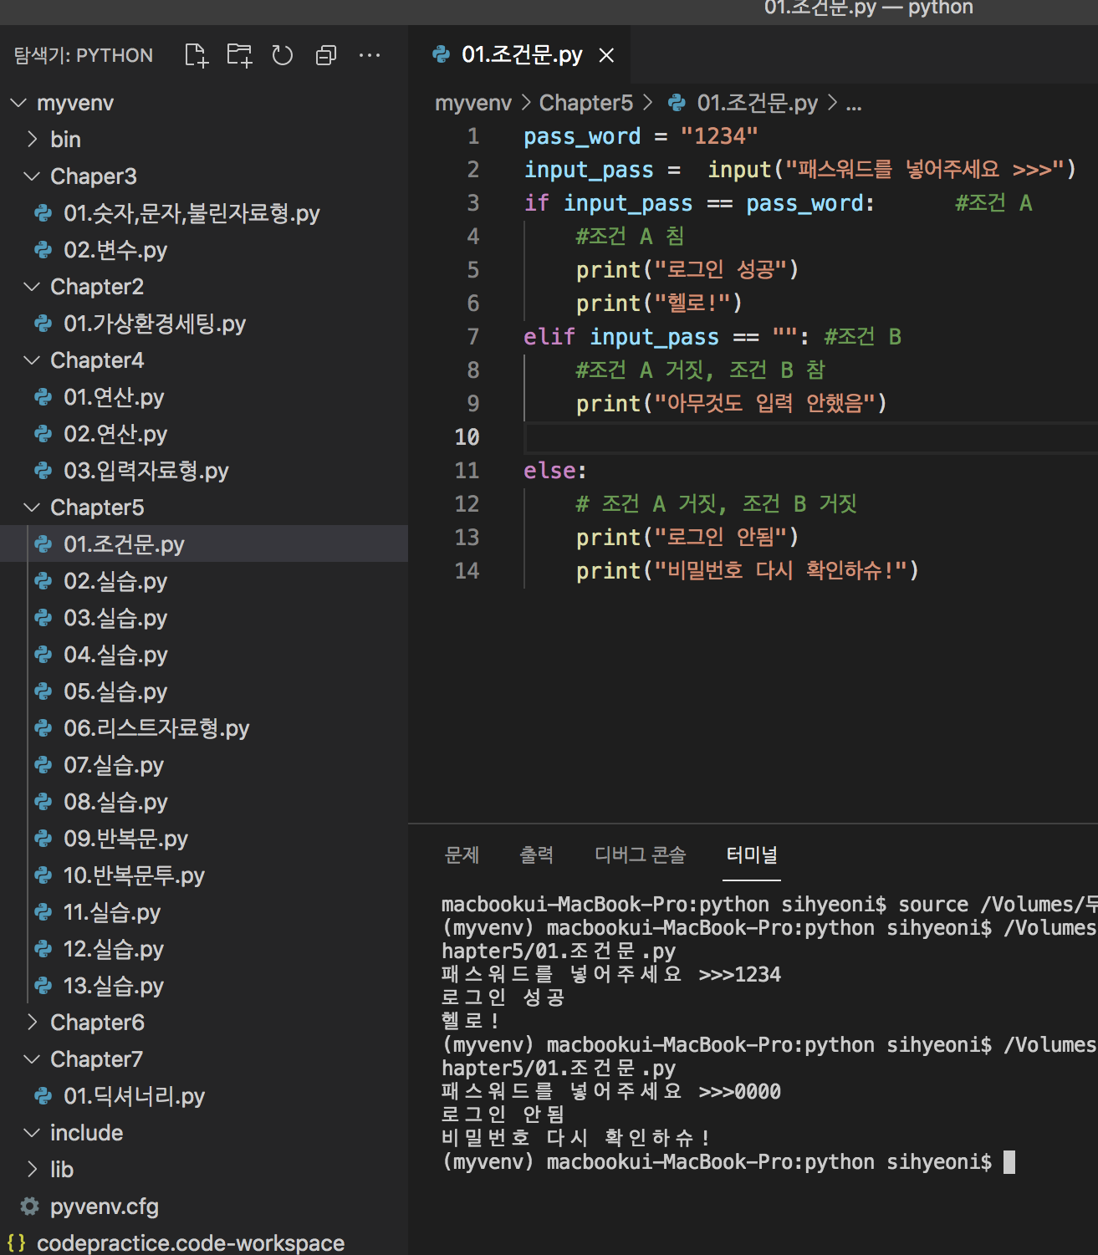Switch to the 디버그 콘솔 panel tab
This screenshot has width=1098, height=1255.
pos(641,855)
